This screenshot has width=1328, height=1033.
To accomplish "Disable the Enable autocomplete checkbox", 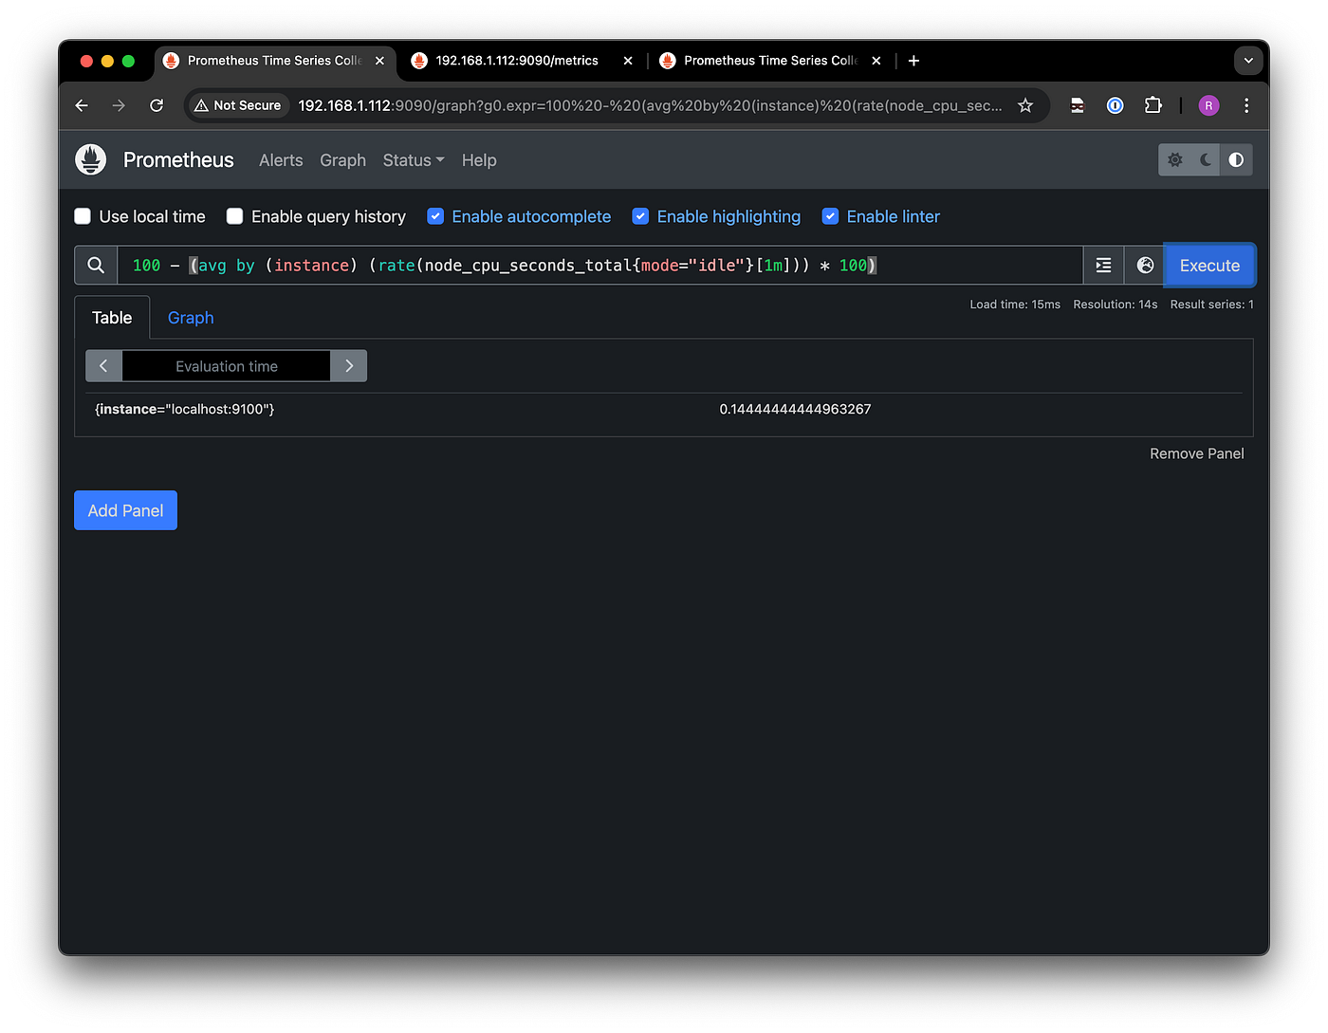I will [x=435, y=216].
